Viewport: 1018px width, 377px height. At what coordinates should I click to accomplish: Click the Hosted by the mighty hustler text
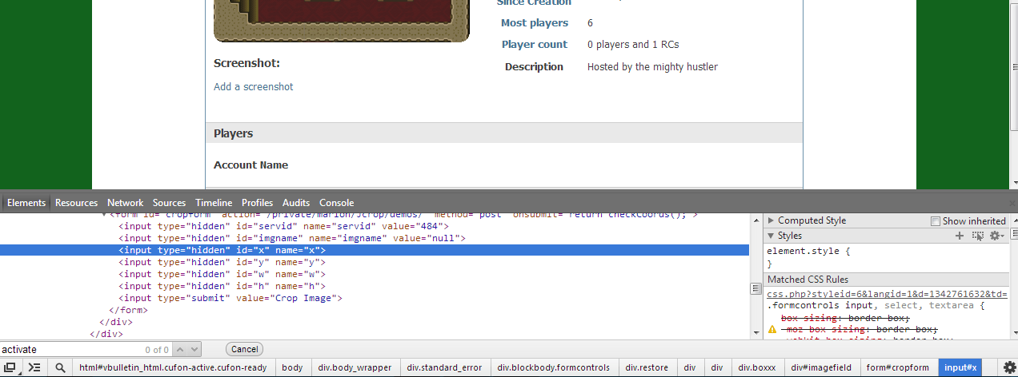(652, 67)
